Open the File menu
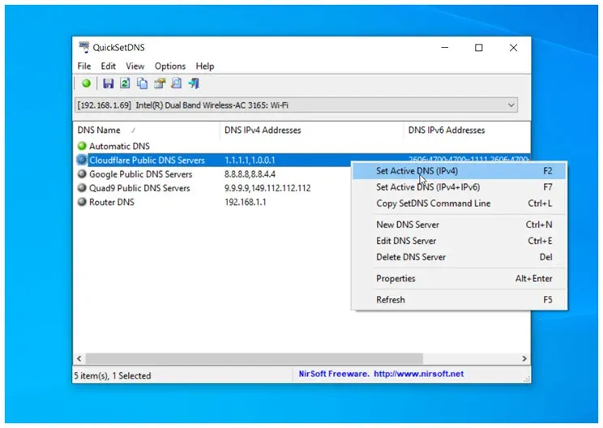The image size is (603, 428). 84,66
